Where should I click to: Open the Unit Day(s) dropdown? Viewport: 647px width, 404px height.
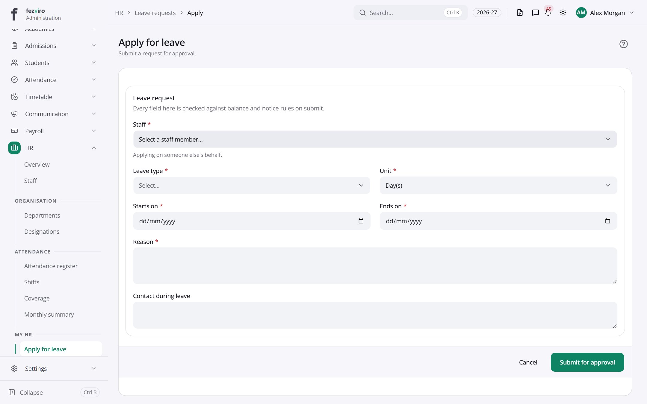coord(498,185)
